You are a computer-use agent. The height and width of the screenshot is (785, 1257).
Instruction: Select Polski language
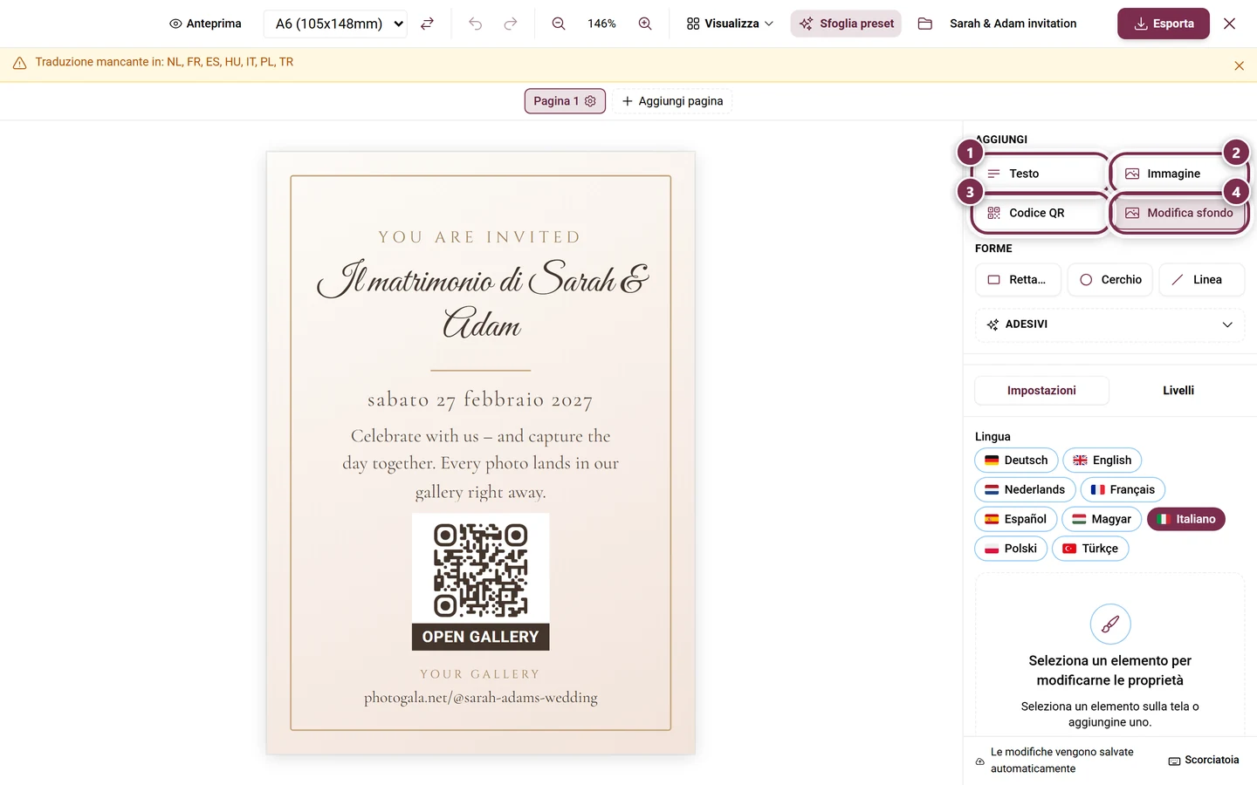click(1011, 549)
